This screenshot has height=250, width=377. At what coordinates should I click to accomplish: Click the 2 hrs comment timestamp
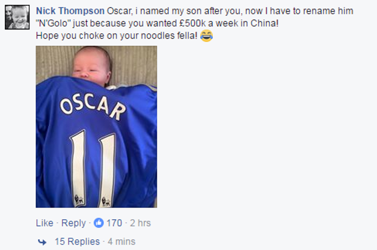pyautogui.click(x=140, y=223)
